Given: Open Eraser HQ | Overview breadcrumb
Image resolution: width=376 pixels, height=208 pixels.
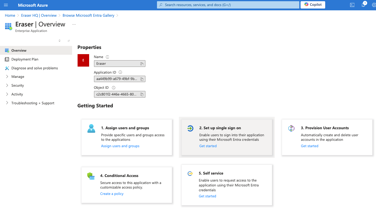Looking at the screenshot, I should pyautogui.click(x=39, y=16).
